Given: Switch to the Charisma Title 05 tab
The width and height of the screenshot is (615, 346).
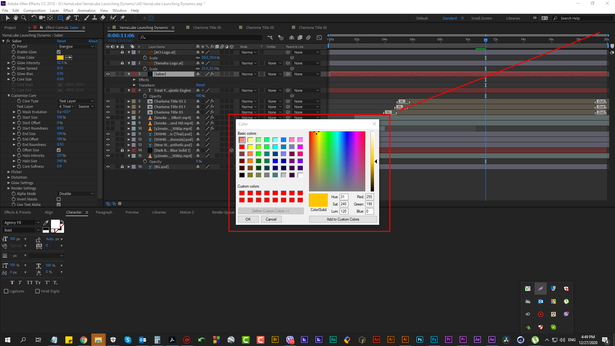Looking at the screenshot, I should [207, 27].
